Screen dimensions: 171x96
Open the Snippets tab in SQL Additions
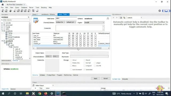[125, 79]
